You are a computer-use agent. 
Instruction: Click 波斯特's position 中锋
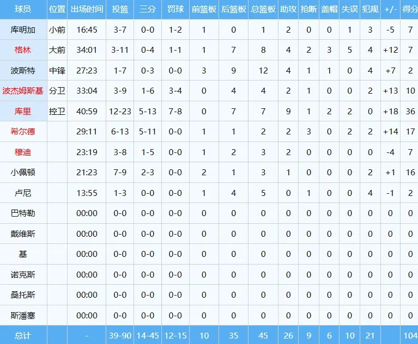pos(57,71)
